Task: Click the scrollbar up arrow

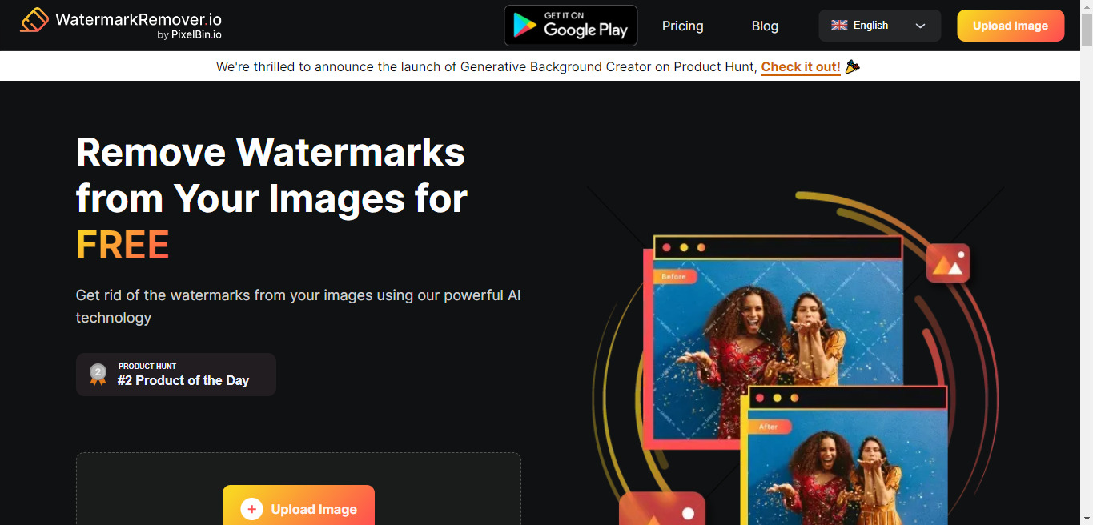Action: click(x=1086, y=6)
